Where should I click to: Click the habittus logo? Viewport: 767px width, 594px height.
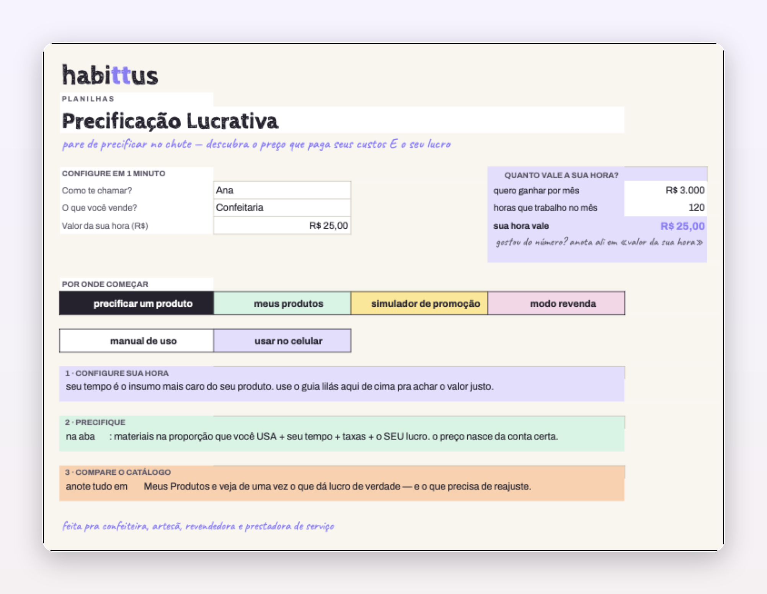[x=110, y=75]
